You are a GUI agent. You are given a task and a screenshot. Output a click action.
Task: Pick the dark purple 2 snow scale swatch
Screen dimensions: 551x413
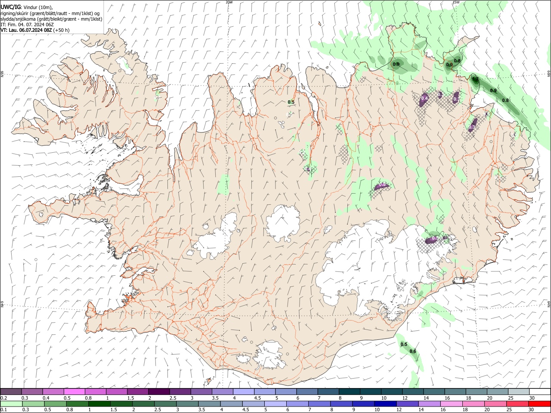click(158, 392)
